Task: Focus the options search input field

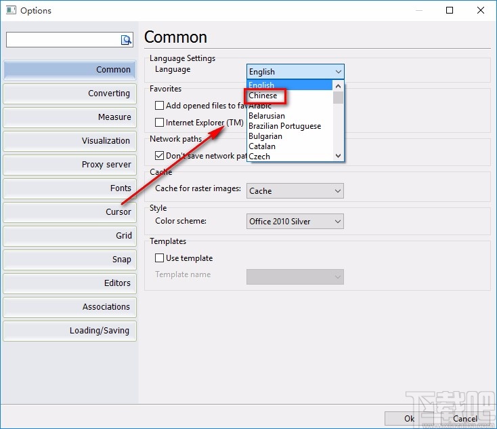Action: (64, 40)
